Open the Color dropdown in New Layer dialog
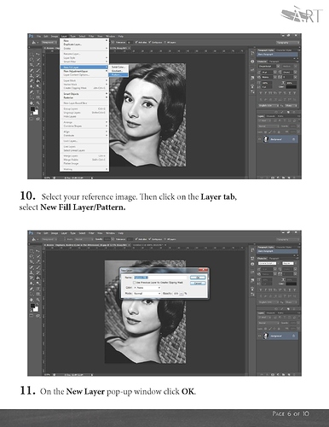The width and height of the screenshot is (329, 427). 147,288
